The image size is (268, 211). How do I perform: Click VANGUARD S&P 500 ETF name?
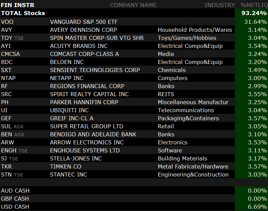tap(84, 22)
